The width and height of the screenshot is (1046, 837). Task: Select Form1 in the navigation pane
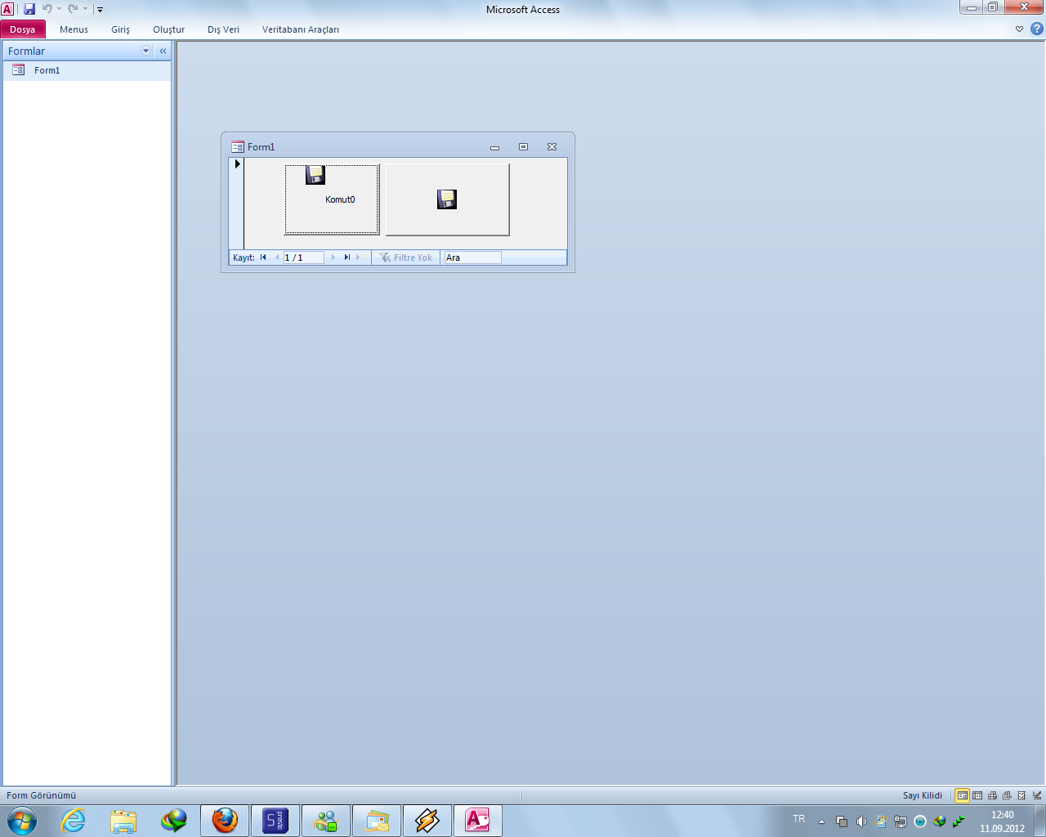pos(47,70)
